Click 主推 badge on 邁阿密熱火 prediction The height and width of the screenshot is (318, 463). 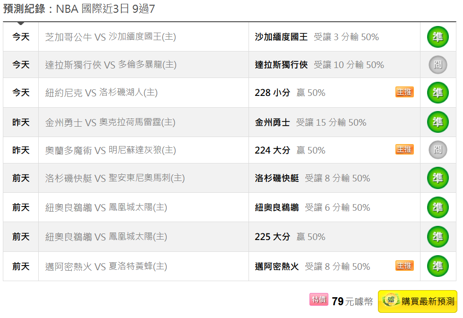[404, 266]
